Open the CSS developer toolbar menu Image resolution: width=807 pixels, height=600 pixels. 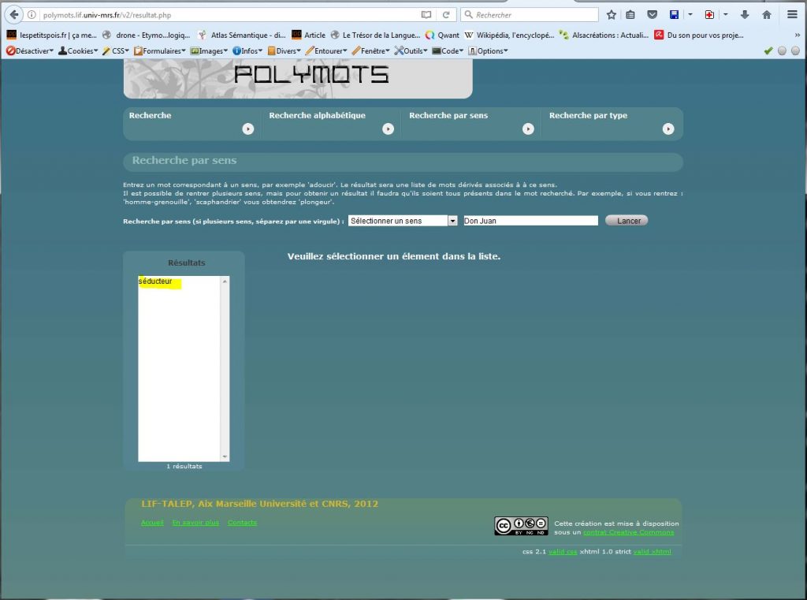(115, 50)
